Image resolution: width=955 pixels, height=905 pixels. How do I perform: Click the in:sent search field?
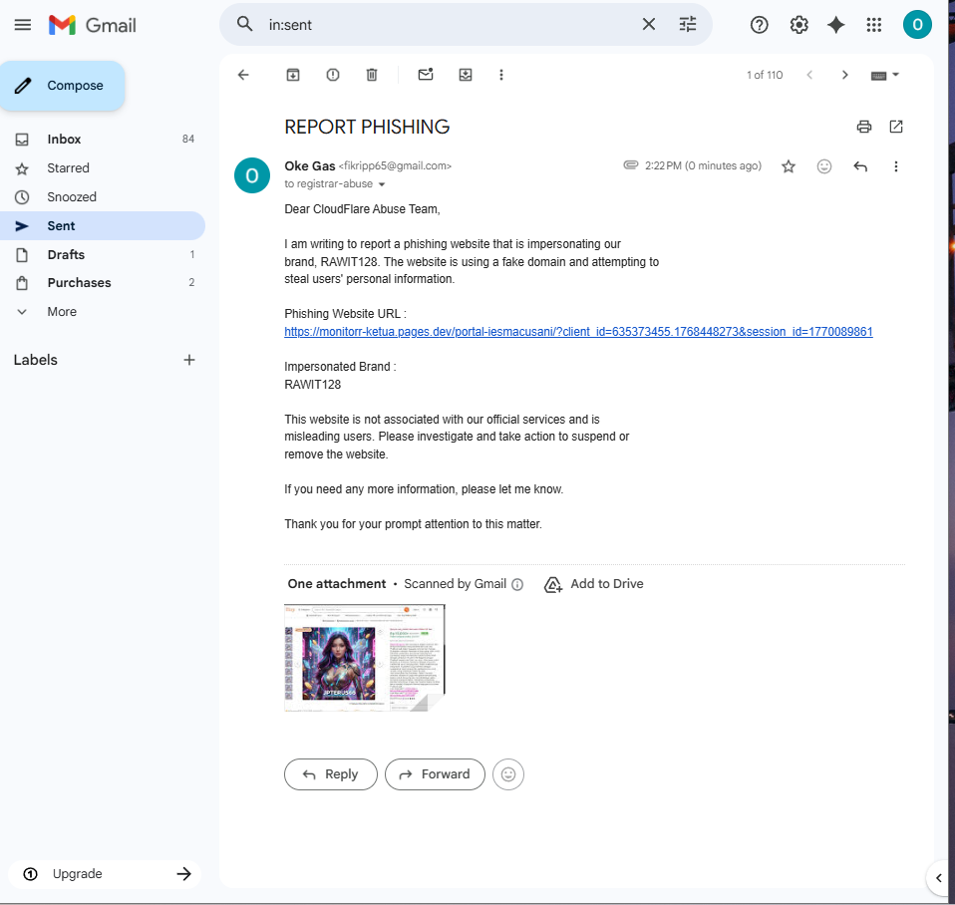449,24
